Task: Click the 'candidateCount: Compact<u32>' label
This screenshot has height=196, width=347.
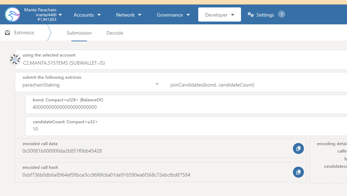Action: tap(65, 122)
